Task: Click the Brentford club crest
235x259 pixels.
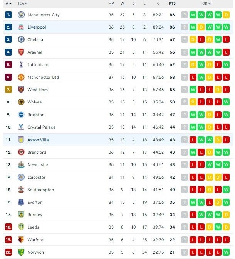Action: (21, 152)
